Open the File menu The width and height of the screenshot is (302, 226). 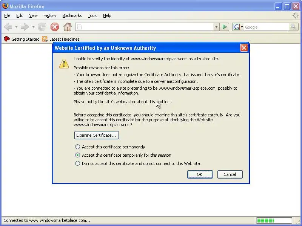(7, 15)
